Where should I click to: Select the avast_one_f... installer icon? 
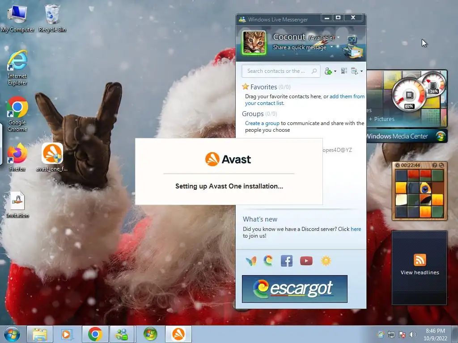click(x=52, y=158)
